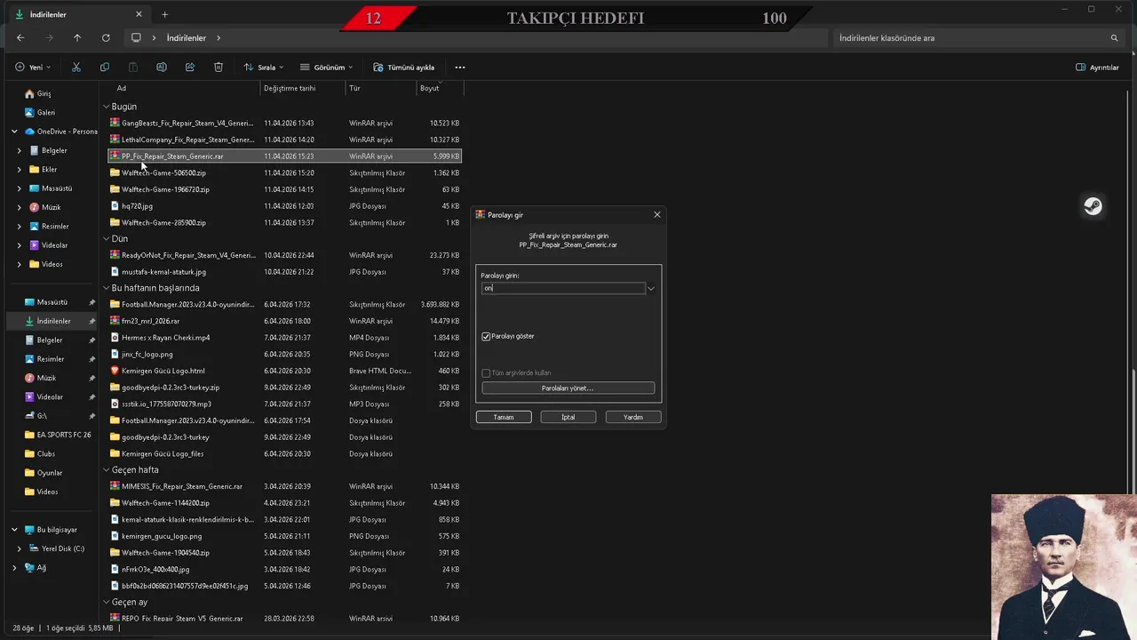Go up one folder level
This screenshot has width=1137, height=640.
[77, 38]
